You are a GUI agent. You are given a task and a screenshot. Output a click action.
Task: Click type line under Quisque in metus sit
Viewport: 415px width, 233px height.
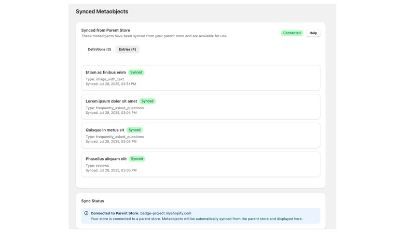pyautogui.click(x=115, y=137)
